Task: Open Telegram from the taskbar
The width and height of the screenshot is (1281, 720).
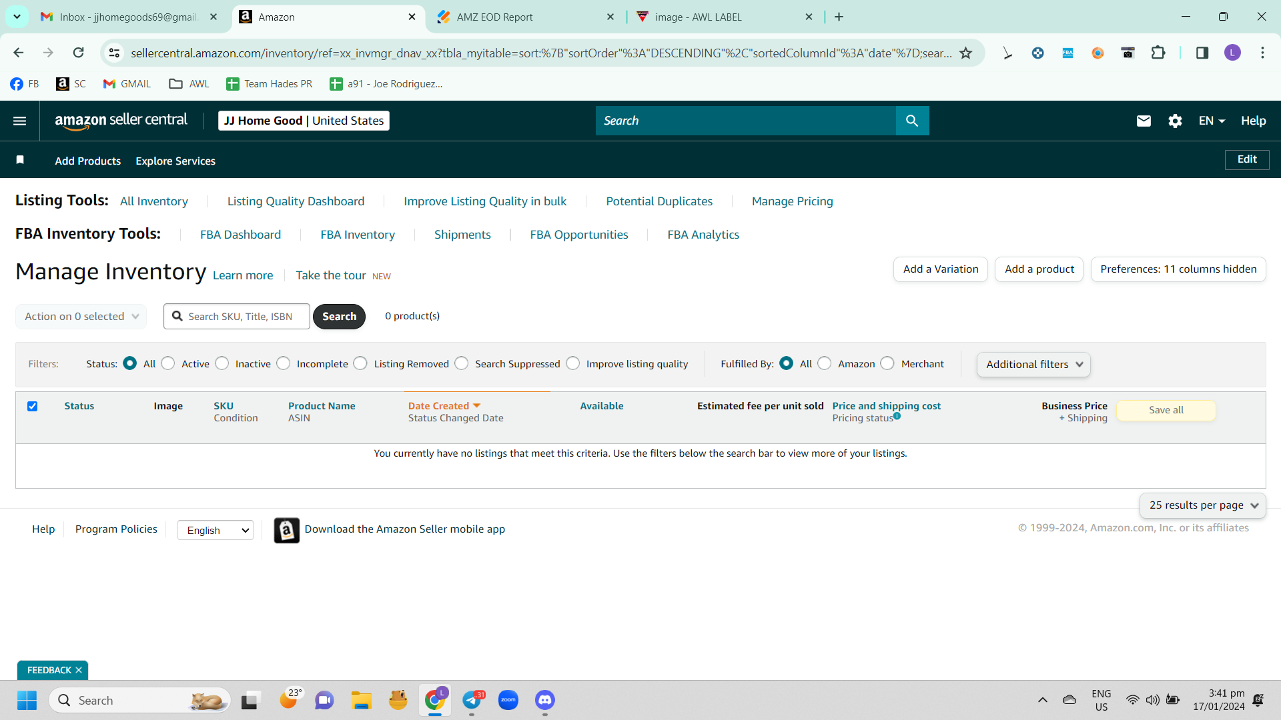Action: pos(472,700)
